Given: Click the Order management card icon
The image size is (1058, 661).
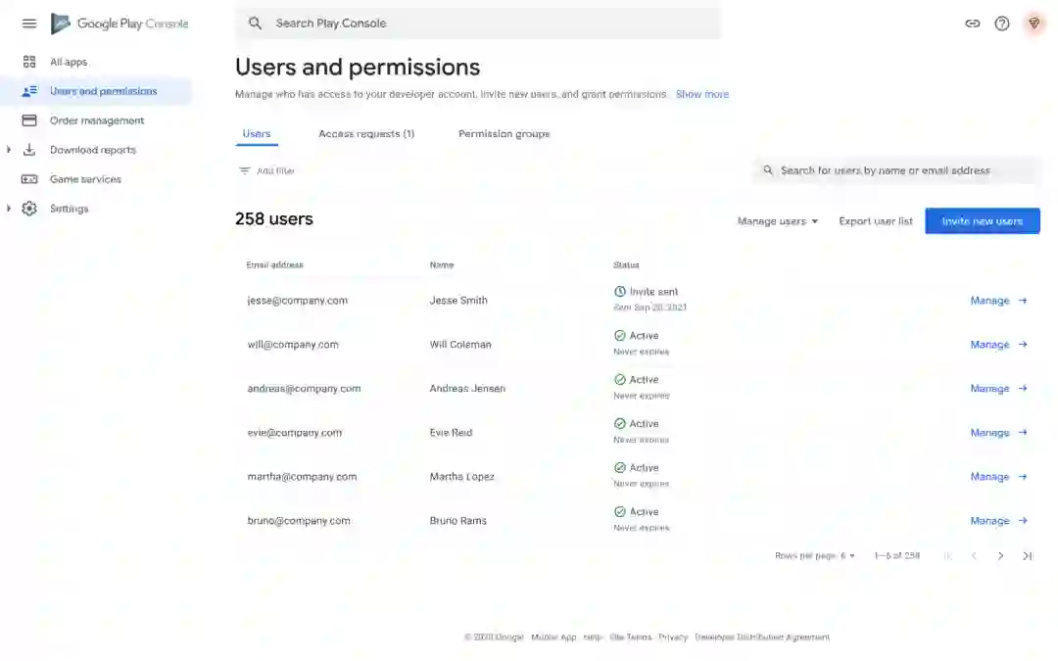Looking at the screenshot, I should click(x=29, y=120).
